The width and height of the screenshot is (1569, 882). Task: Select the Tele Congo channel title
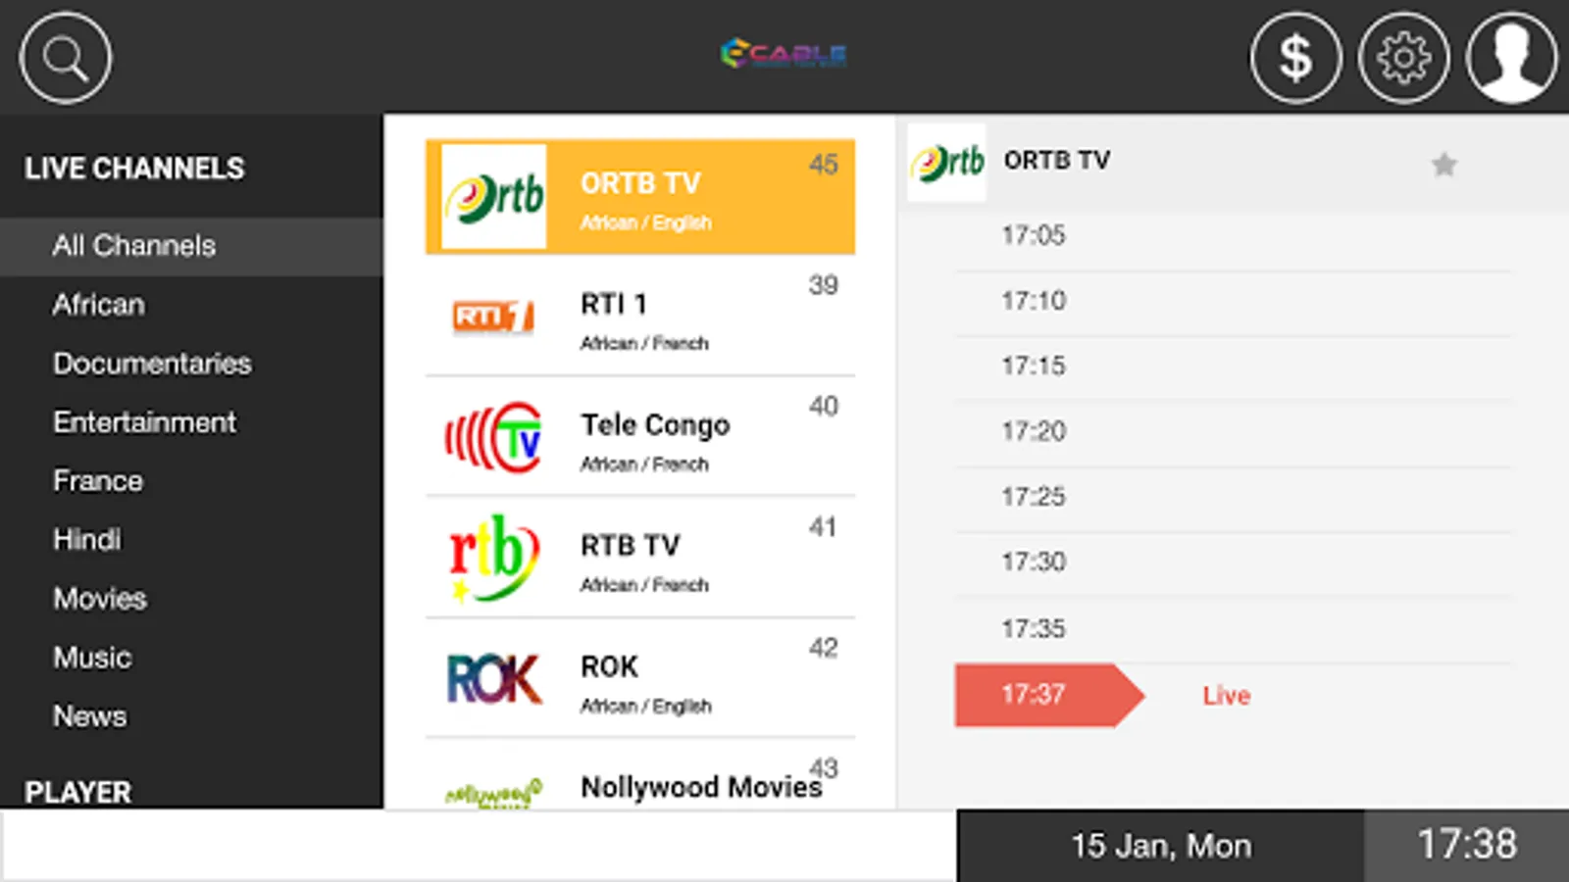coord(655,424)
